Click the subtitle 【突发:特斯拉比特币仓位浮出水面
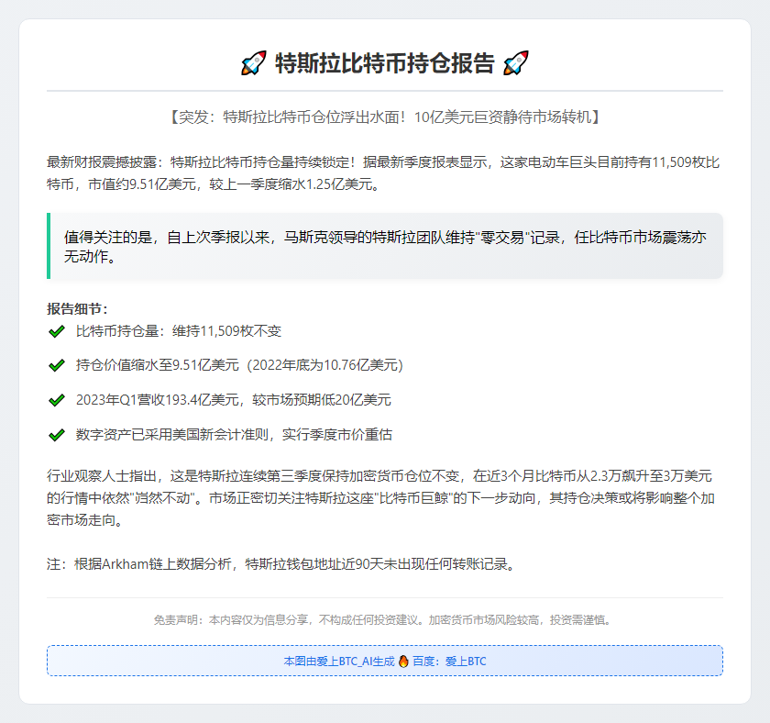Screen dimensions: 770x723 tap(384, 117)
